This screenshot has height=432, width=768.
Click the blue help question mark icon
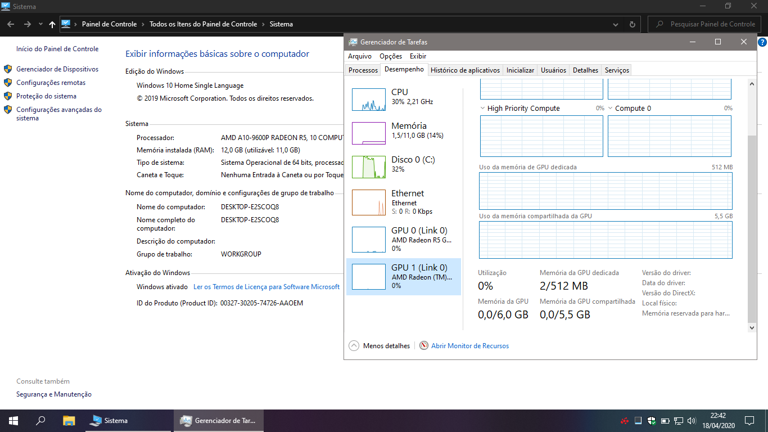(762, 42)
